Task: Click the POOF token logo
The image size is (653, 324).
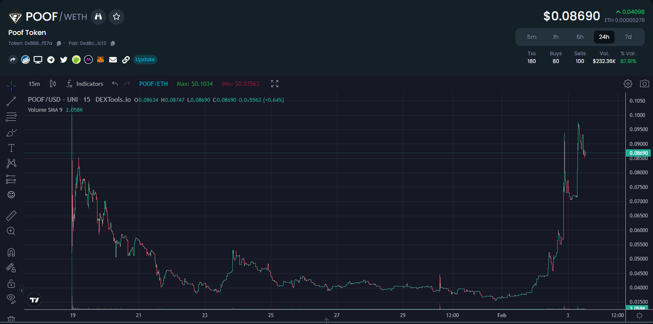Action: click(16, 17)
